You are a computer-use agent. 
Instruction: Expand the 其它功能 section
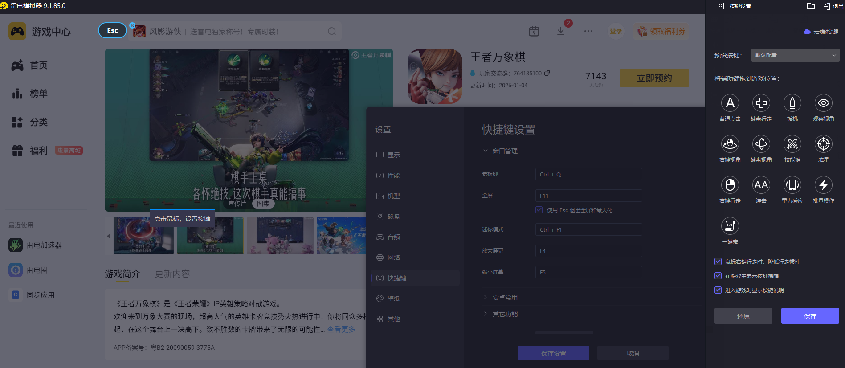click(x=500, y=314)
